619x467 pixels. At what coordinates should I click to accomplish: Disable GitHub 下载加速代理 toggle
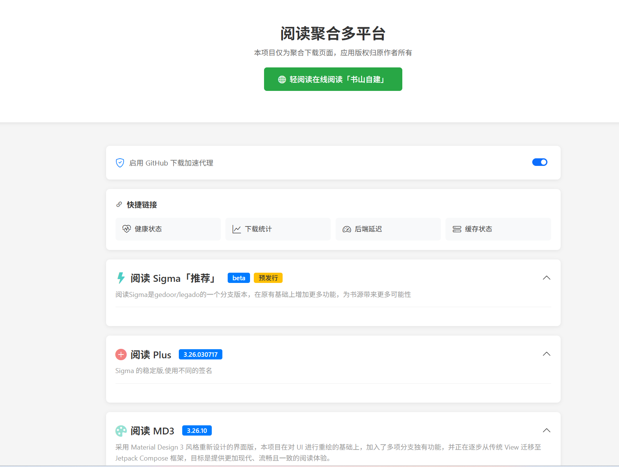tap(539, 162)
